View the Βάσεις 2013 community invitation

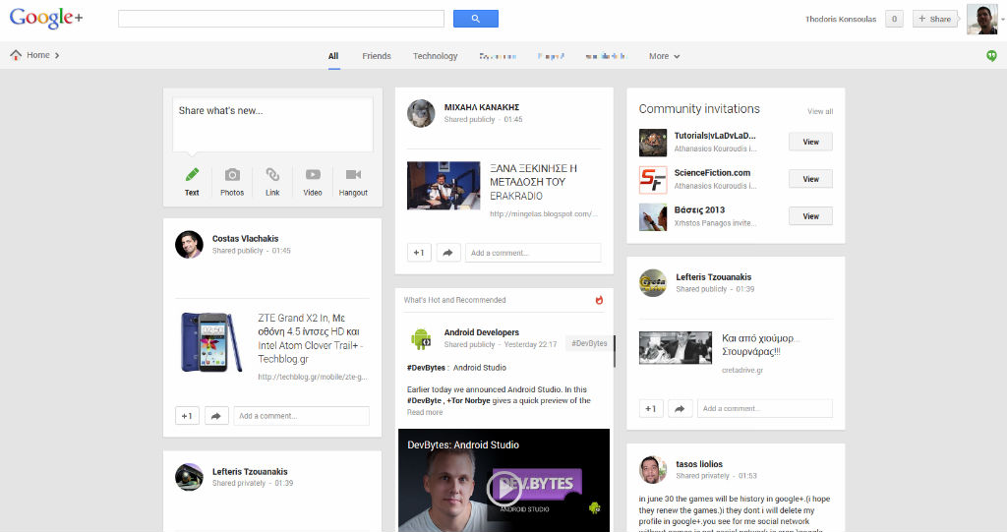[810, 216]
